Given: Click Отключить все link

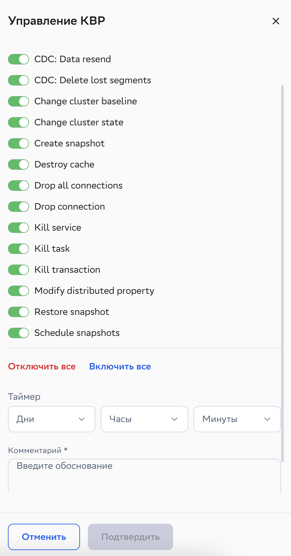Looking at the screenshot, I should (x=42, y=366).
